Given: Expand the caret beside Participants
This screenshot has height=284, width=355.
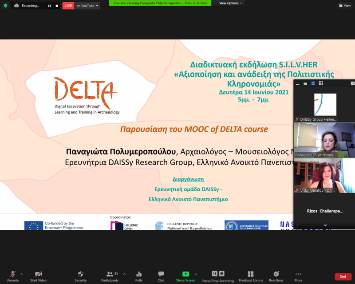Looking at the screenshot, I should (125, 274).
